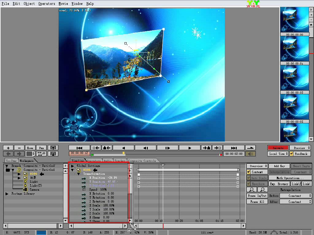Viewport: 314px width, 235px height.
Task: Step back one frame
Action: point(146,148)
